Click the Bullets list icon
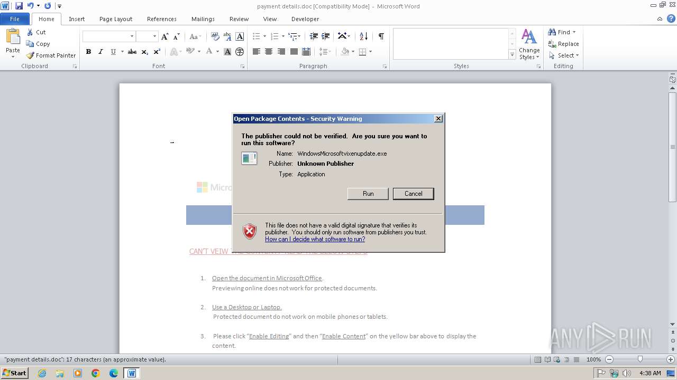The width and height of the screenshot is (677, 380). click(257, 36)
